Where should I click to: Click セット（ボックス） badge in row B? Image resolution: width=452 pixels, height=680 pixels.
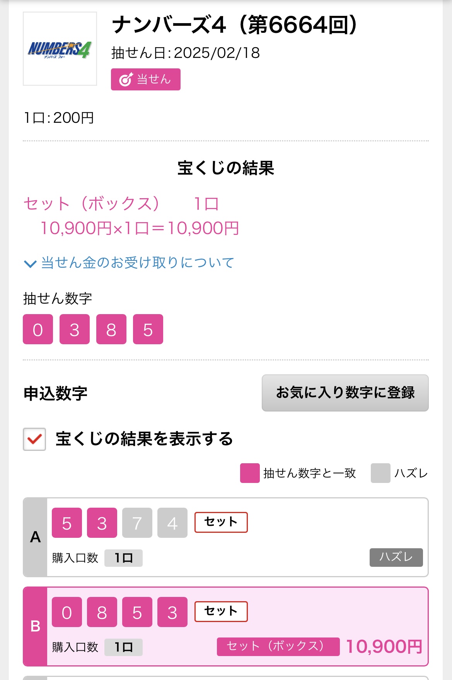[x=278, y=647]
